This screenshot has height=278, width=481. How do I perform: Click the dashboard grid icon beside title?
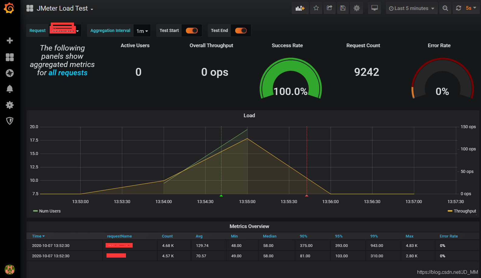[30, 8]
